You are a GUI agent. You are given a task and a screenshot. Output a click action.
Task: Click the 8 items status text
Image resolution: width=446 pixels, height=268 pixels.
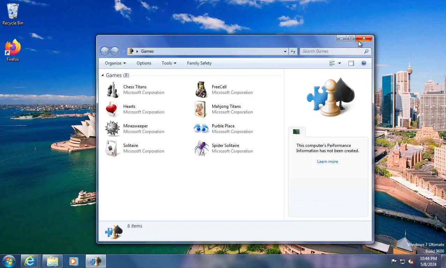[135, 226]
